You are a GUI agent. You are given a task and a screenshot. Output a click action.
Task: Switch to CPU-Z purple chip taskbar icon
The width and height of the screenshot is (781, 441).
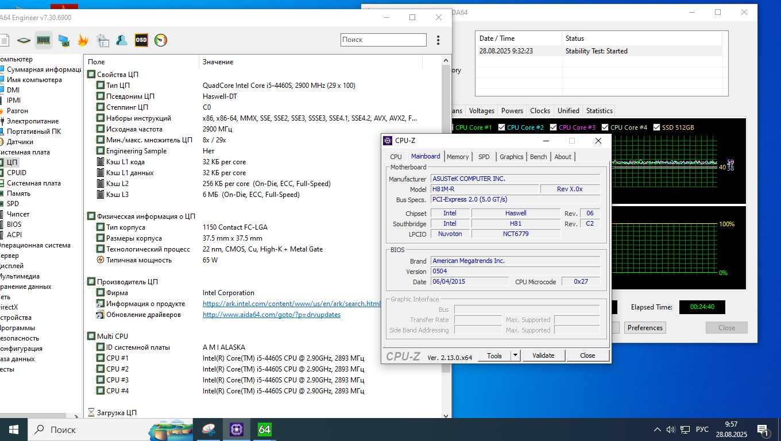236,430
